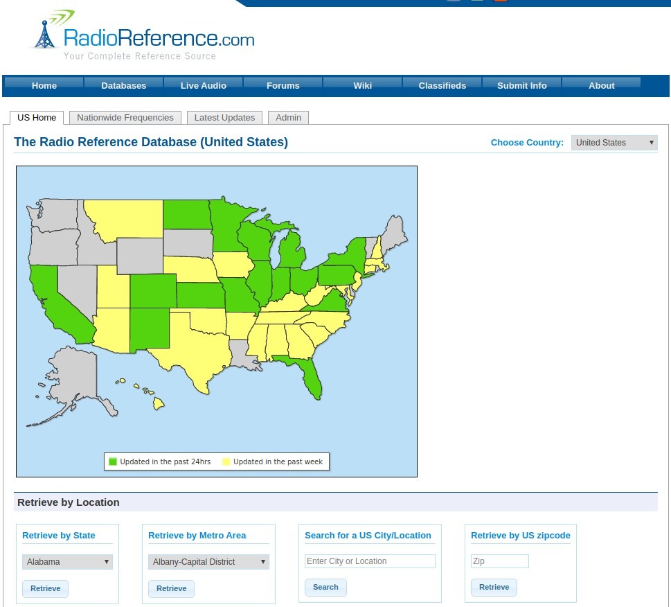The height and width of the screenshot is (607, 671).
Task: Open the Latest Updates tab
Action: [224, 117]
